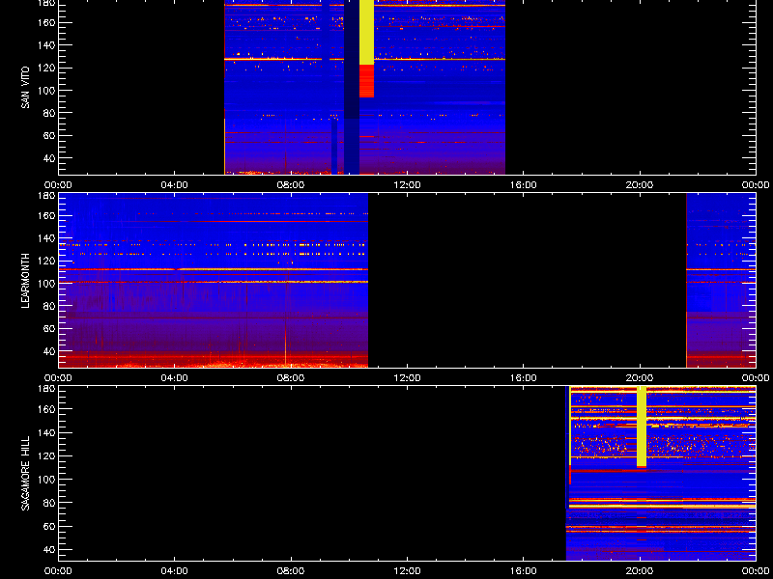Click 100 on Sagamore Hill frequency axis
The height and width of the screenshot is (579, 773).
tap(47, 479)
